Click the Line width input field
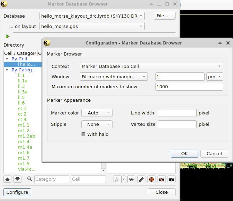233x201 pixels. click(177, 113)
